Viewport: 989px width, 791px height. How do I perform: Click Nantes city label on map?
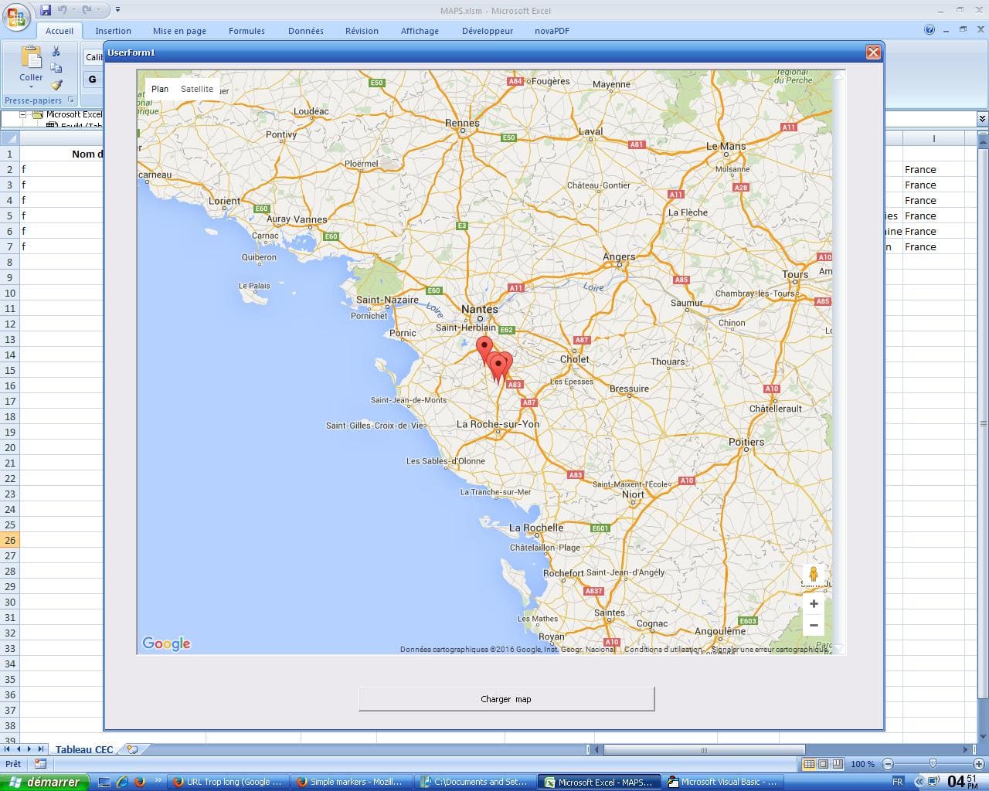pyautogui.click(x=479, y=309)
